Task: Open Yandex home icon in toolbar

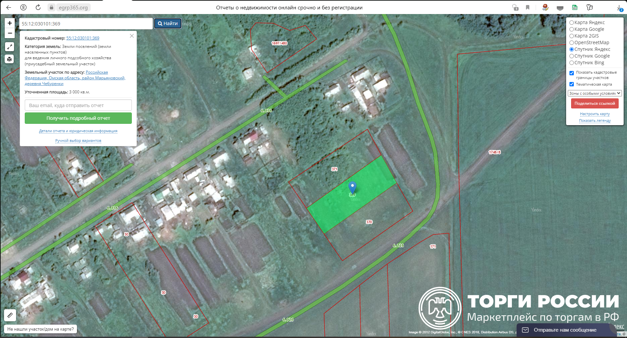Action: tap(23, 7)
